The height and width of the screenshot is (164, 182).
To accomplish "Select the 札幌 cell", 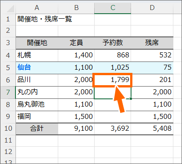I will point(37,56).
